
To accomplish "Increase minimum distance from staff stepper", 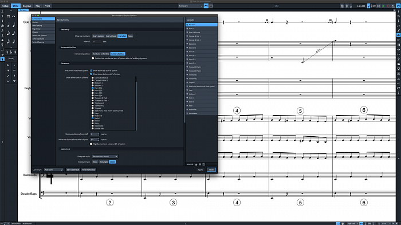I will (x=98, y=133).
